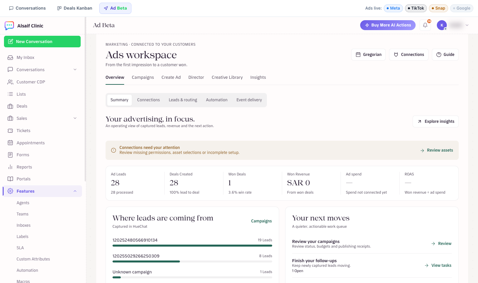The image size is (478, 283).
Task: Open the notifications bell icon
Action: pyautogui.click(x=425, y=25)
